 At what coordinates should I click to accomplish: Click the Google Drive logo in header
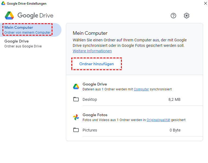[9, 15]
